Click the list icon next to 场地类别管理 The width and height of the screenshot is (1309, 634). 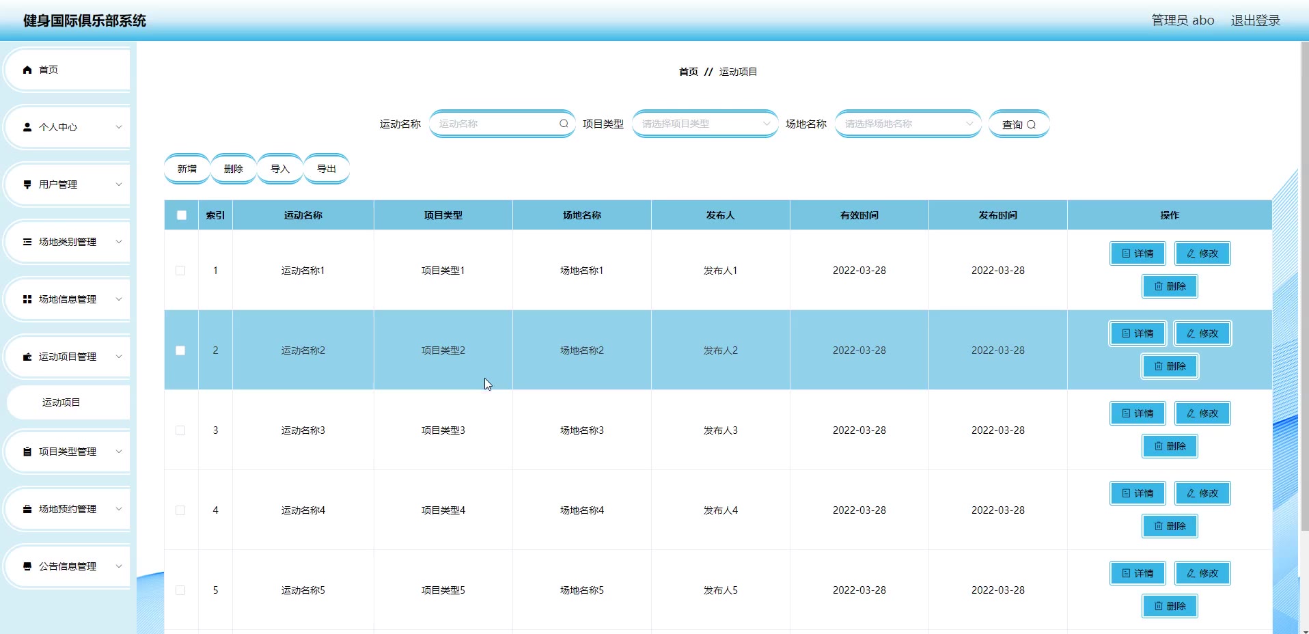27,242
